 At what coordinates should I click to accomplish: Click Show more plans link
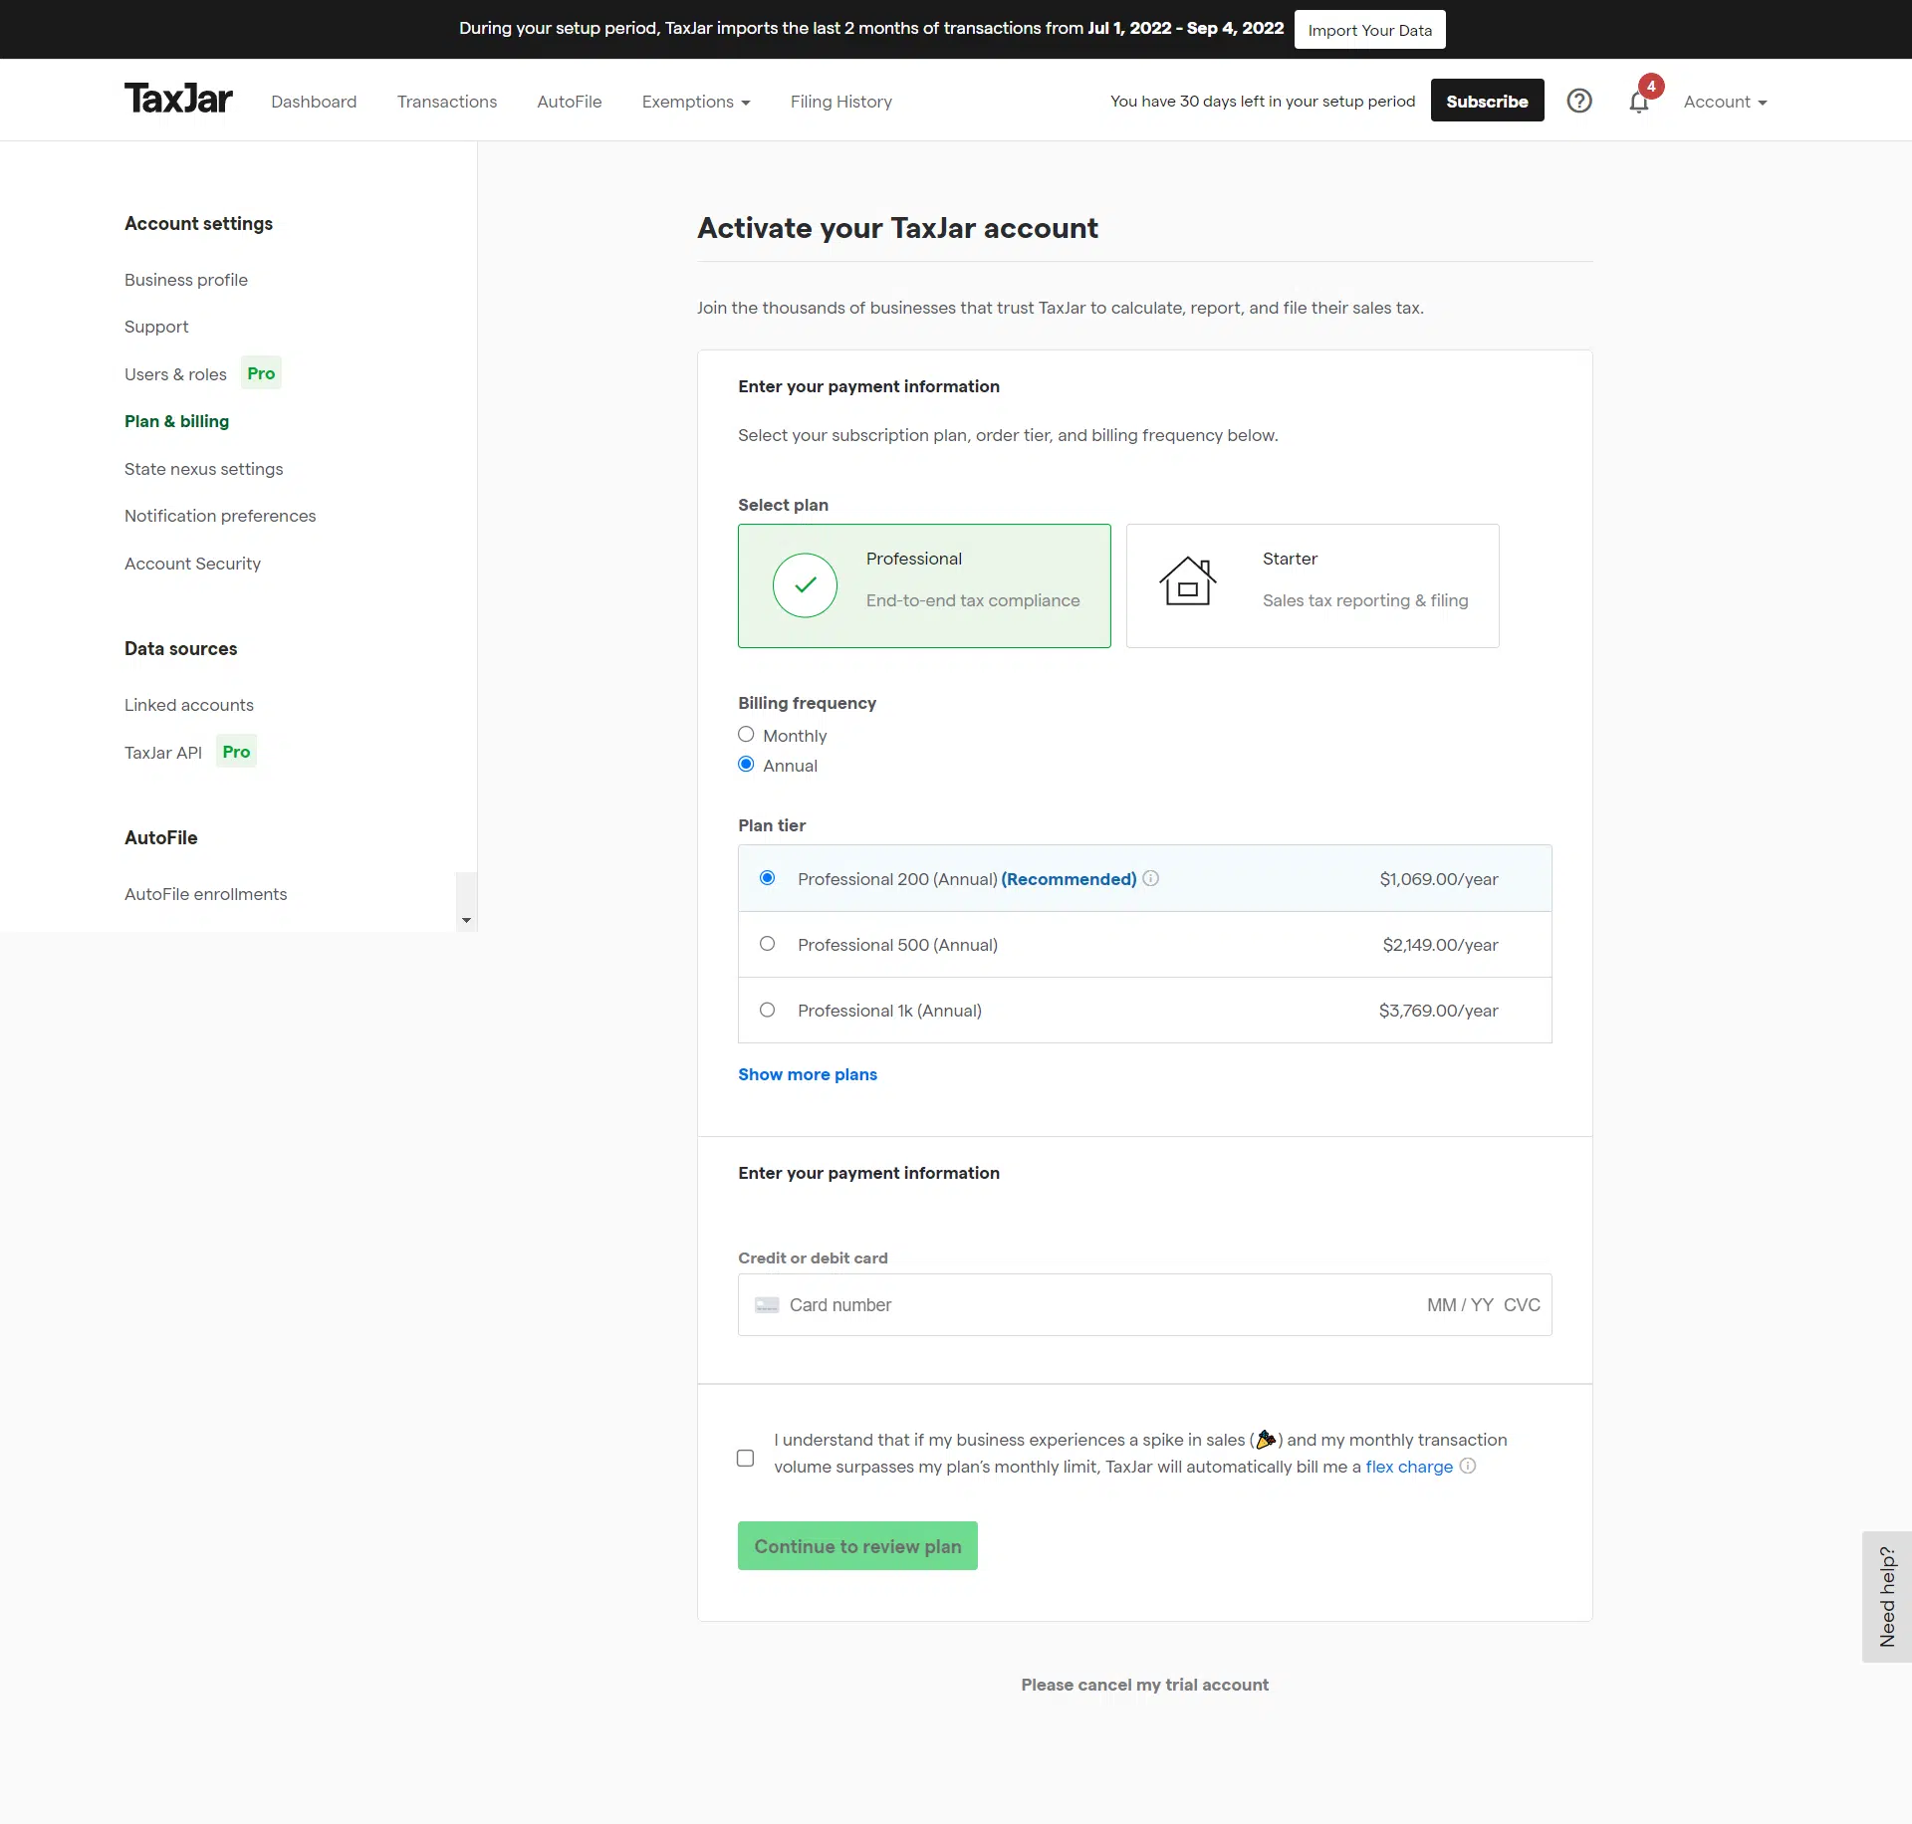[808, 1074]
